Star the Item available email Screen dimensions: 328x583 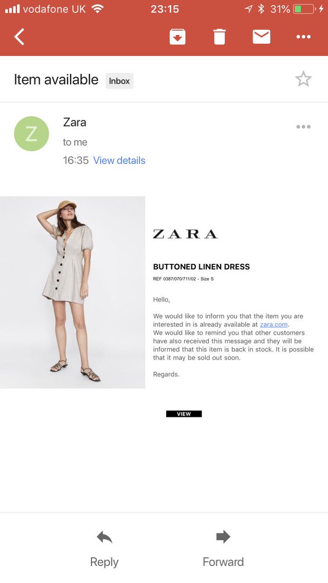point(303,79)
